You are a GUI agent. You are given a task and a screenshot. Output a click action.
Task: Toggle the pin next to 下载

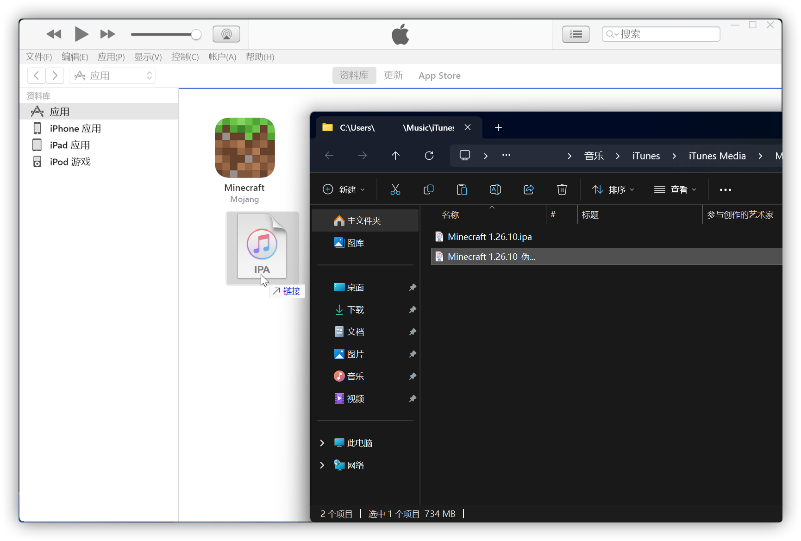click(x=412, y=310)
